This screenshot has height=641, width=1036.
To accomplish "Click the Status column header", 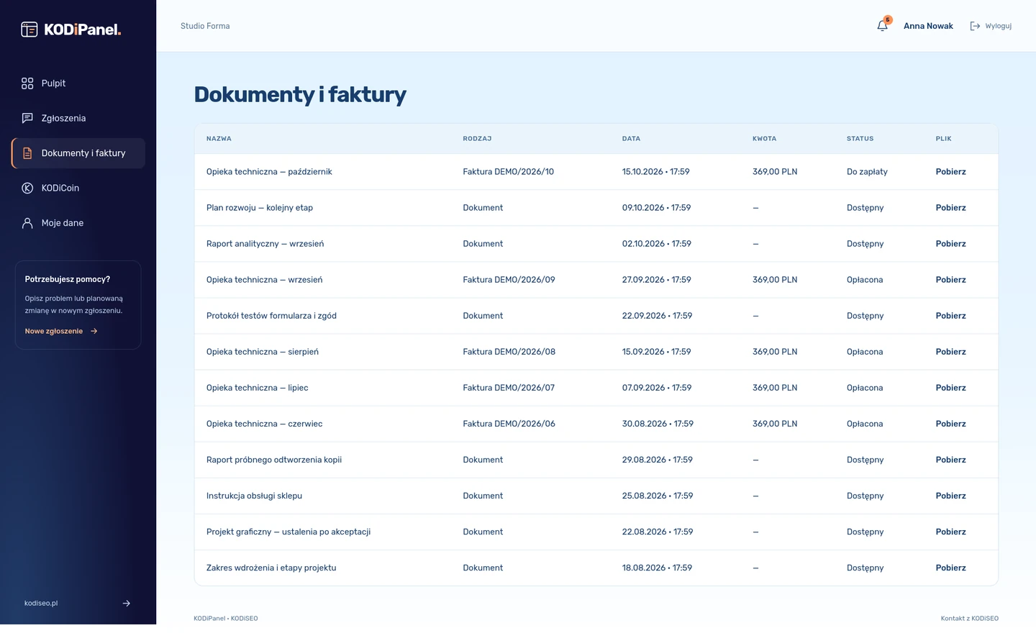I will tap(860, 139).
